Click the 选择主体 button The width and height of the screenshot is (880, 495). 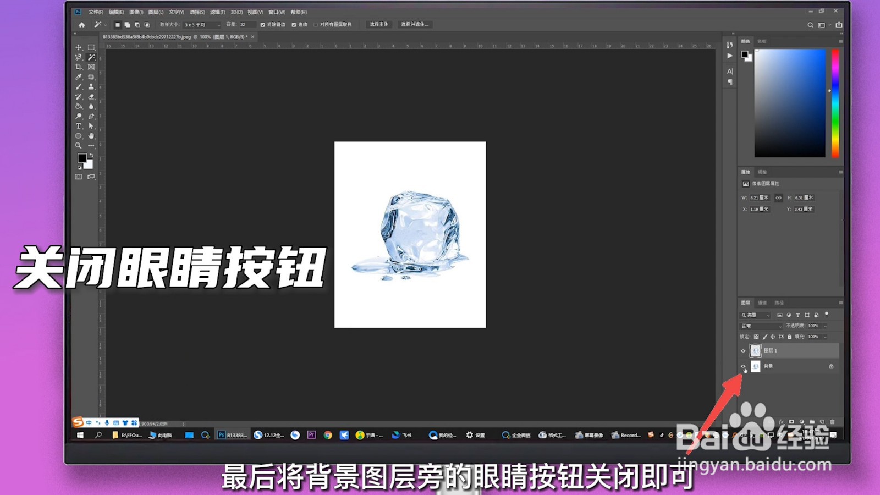point(378,24)
